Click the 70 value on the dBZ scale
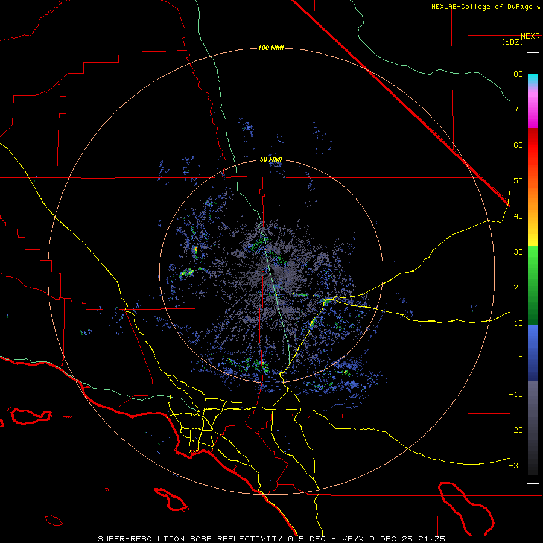 click(518, 110)
